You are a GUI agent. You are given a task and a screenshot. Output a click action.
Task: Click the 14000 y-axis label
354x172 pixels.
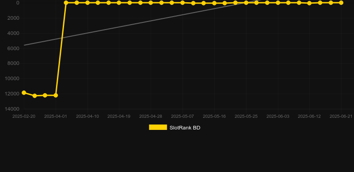[x=12, y=109]
